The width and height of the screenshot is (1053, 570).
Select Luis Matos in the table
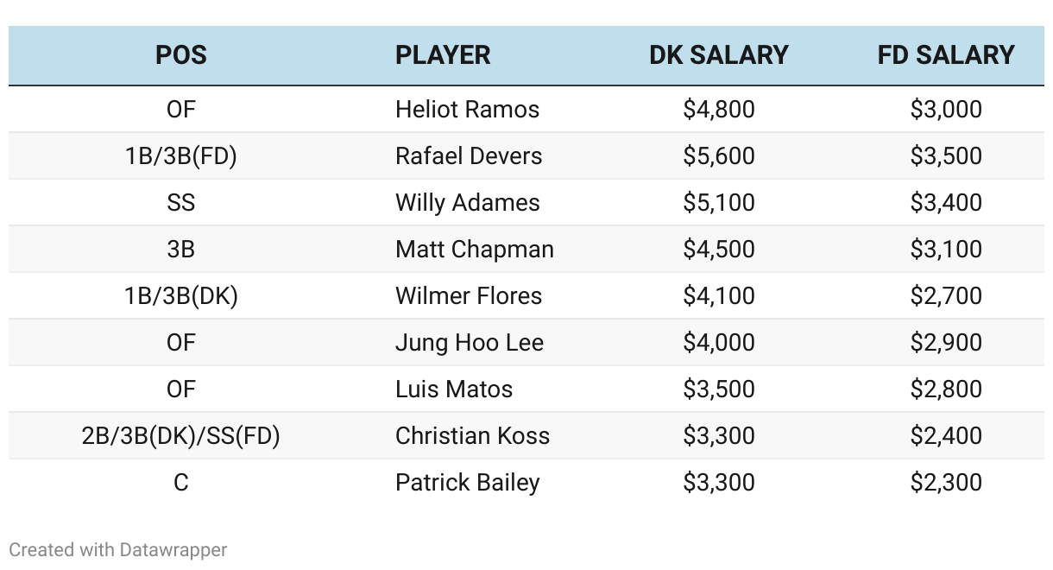pyautogui.click(x=454, y=389)
